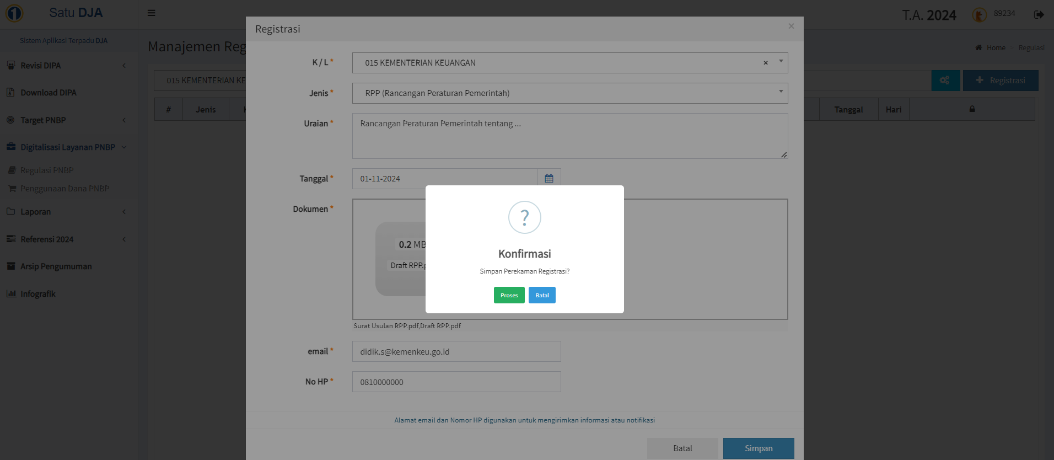Click the logout icon at top right
1054x460 pixels.
click(1039, 14)
